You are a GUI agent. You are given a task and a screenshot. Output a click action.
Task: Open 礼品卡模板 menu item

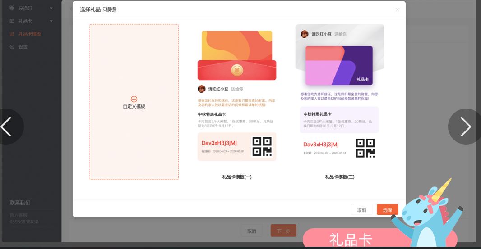[30, 34]
